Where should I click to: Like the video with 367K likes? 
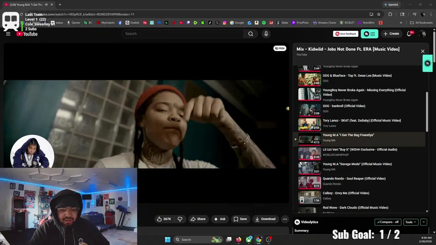coord(164,219)
